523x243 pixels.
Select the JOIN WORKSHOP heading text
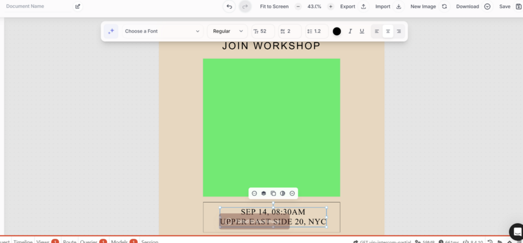[271, 46]
